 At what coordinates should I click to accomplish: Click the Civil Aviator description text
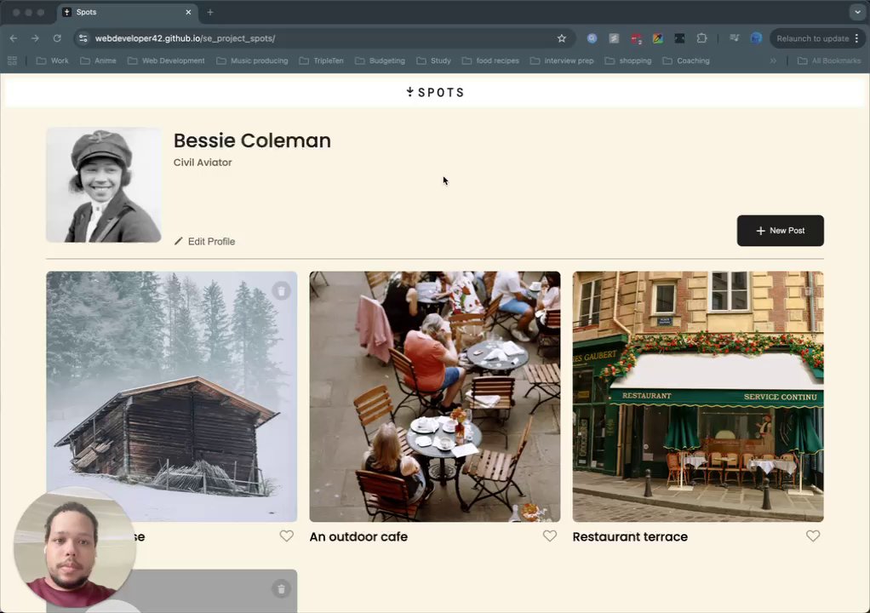203,163
